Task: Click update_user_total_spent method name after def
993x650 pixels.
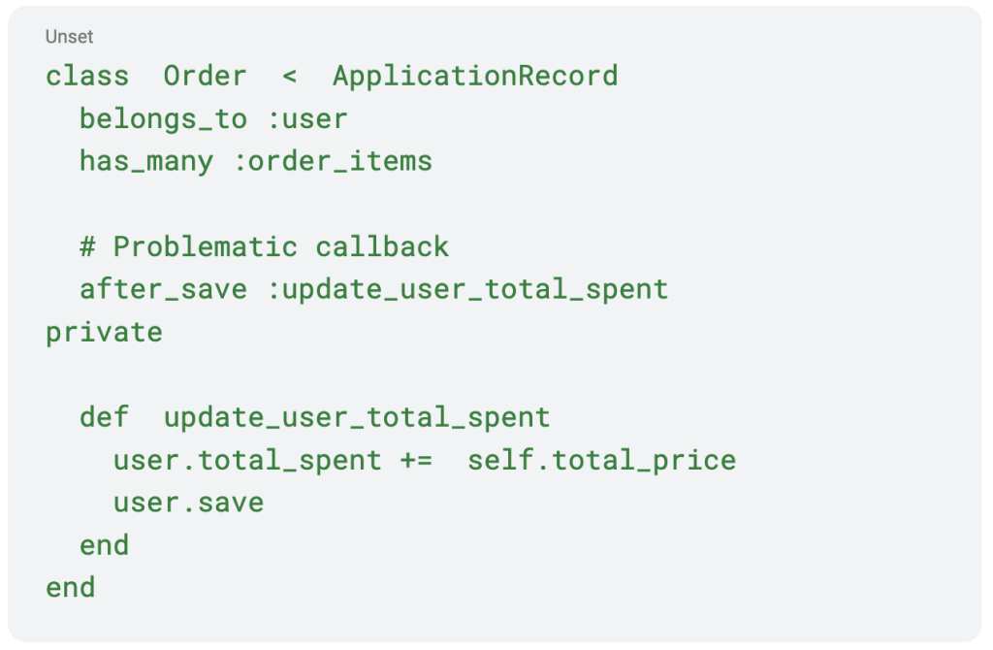Action: (357, 418)
